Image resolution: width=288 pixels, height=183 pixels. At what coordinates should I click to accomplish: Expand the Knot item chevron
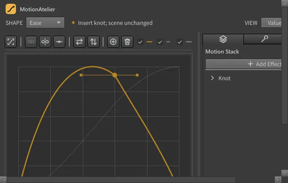pos(212,78)
